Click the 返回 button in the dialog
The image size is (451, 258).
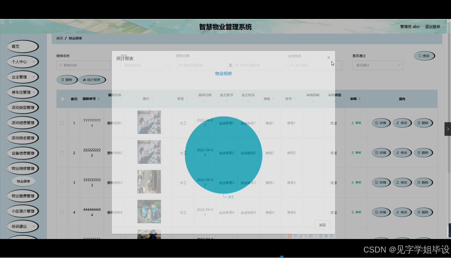(x=322, y=225)
